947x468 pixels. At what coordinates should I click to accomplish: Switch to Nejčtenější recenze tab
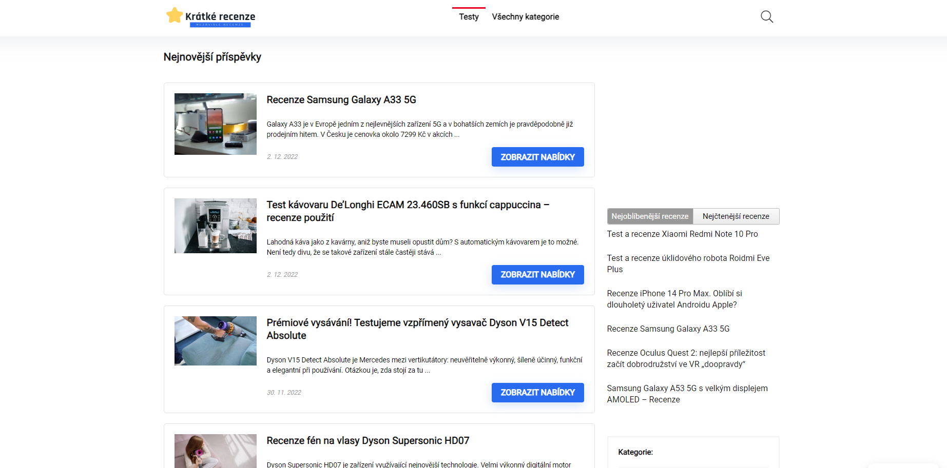(736, 216)
